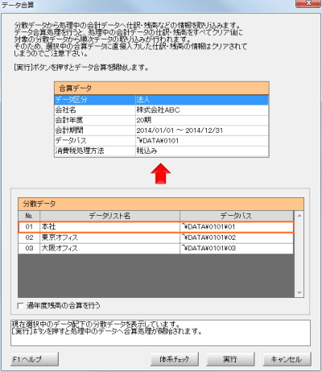Click scrollbar up arrow in 分散データ list

pyautogui.click(x=299, y=216)
